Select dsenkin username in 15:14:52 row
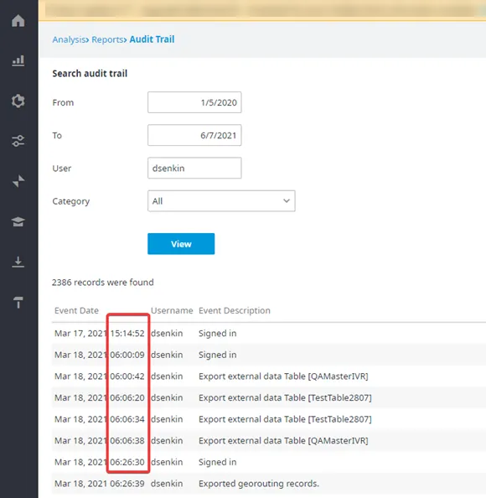This screenshot has height=498, width=486. click(x=167, y=333)
